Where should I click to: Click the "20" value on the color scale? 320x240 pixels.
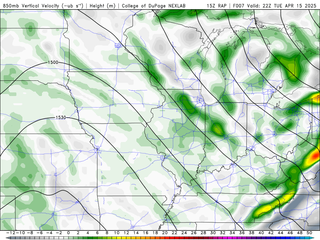tap(165, 233)
